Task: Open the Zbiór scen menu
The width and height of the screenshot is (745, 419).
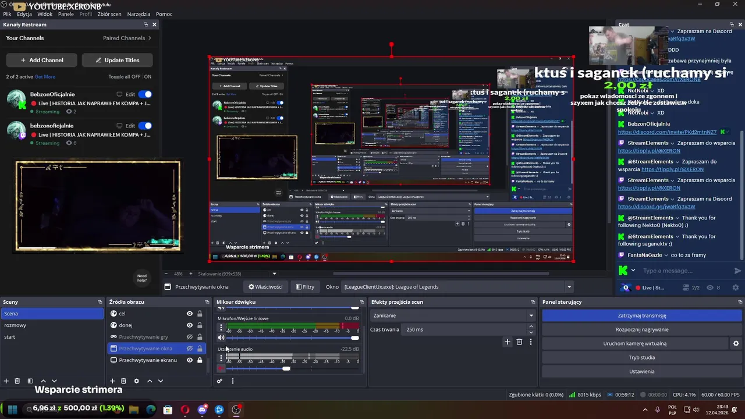Action: 109,14
